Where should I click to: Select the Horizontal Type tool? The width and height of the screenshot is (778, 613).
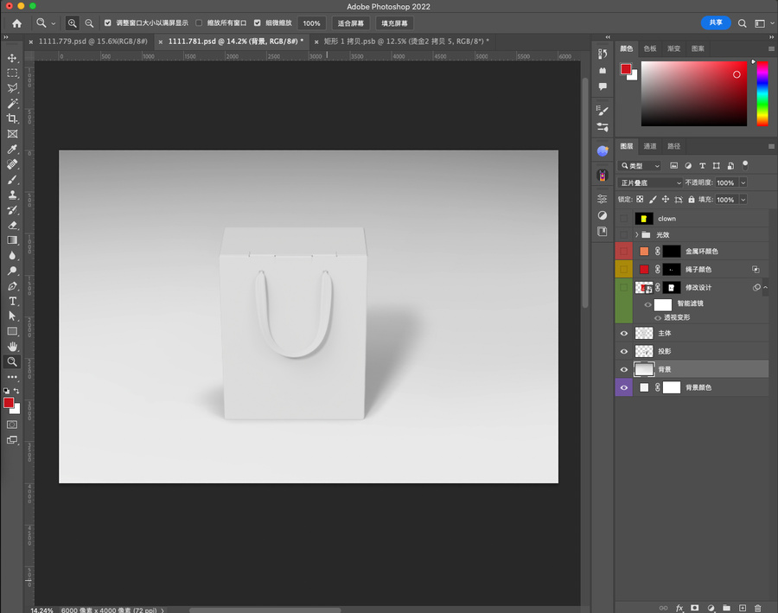tap(12, 301)
